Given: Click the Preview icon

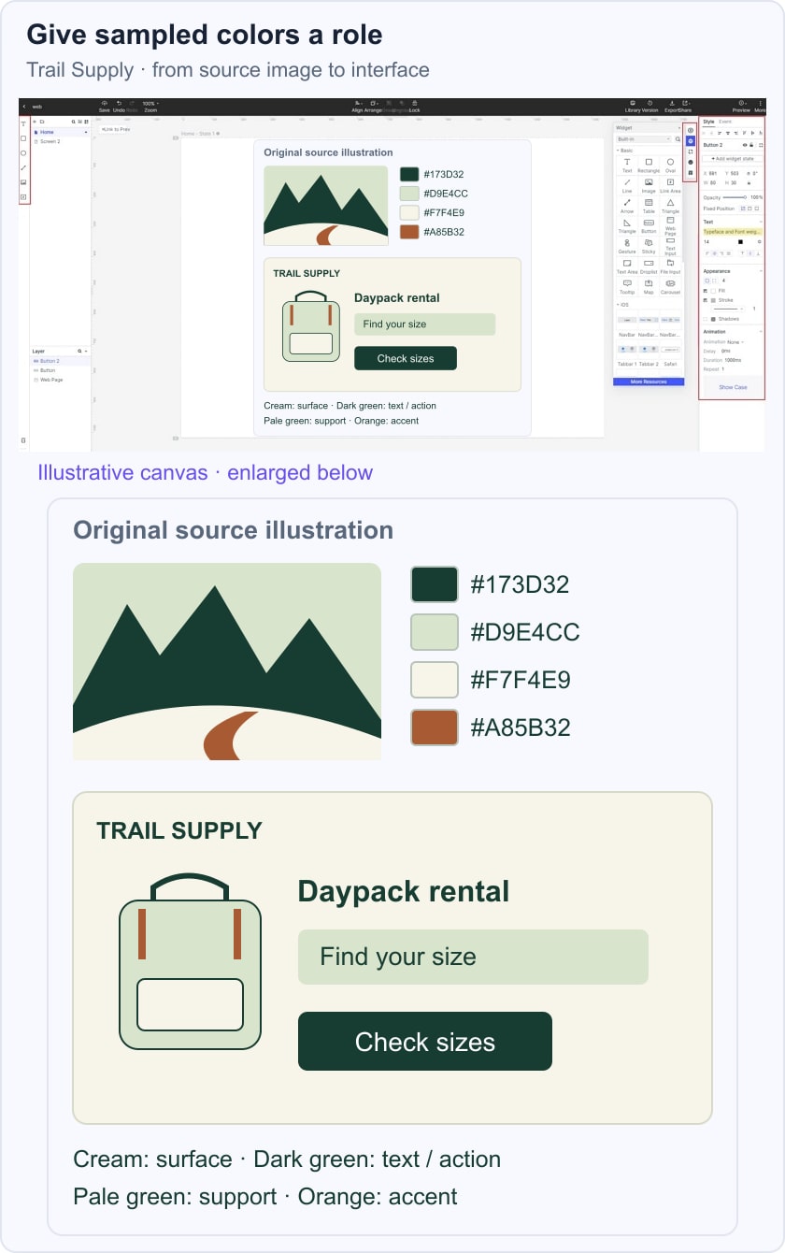Looking at the screenshot, I should (741, 103).
